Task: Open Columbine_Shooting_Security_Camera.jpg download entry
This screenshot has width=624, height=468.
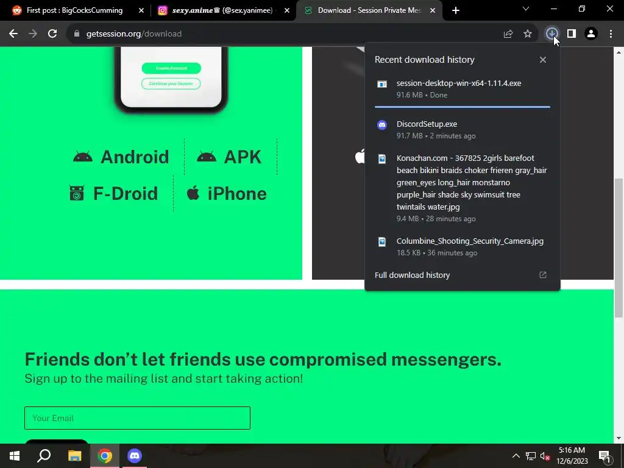Action: 463,246
